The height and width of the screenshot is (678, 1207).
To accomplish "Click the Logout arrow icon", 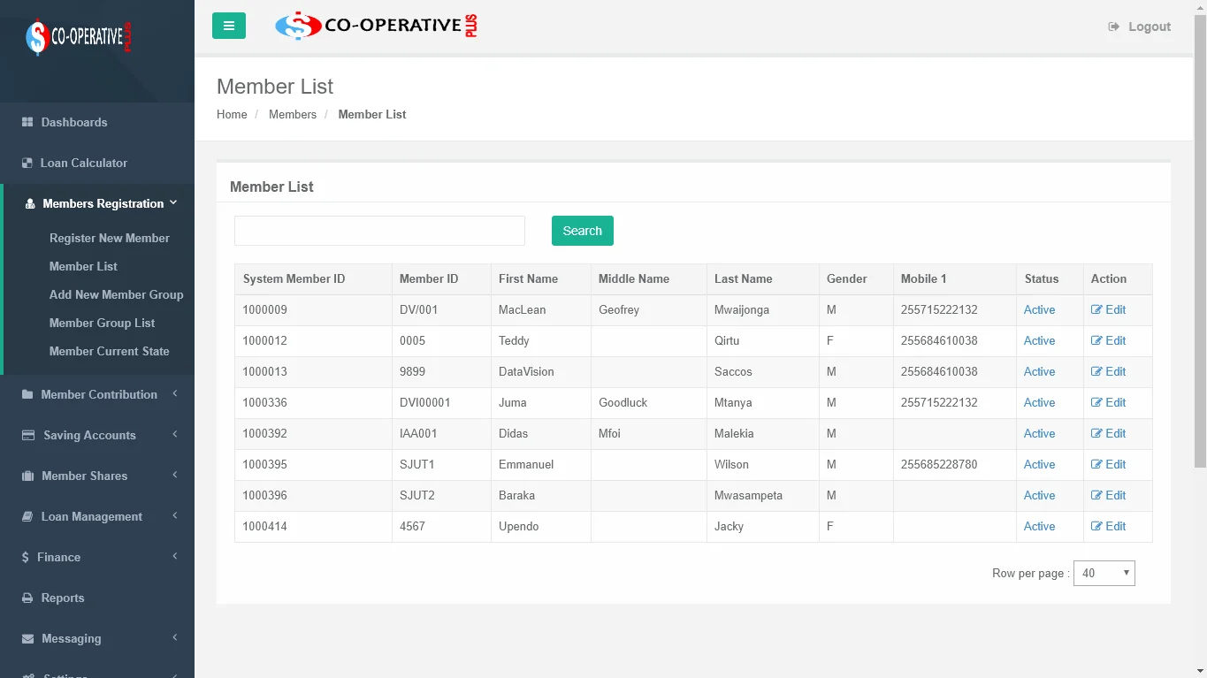I will [1114, 27].
